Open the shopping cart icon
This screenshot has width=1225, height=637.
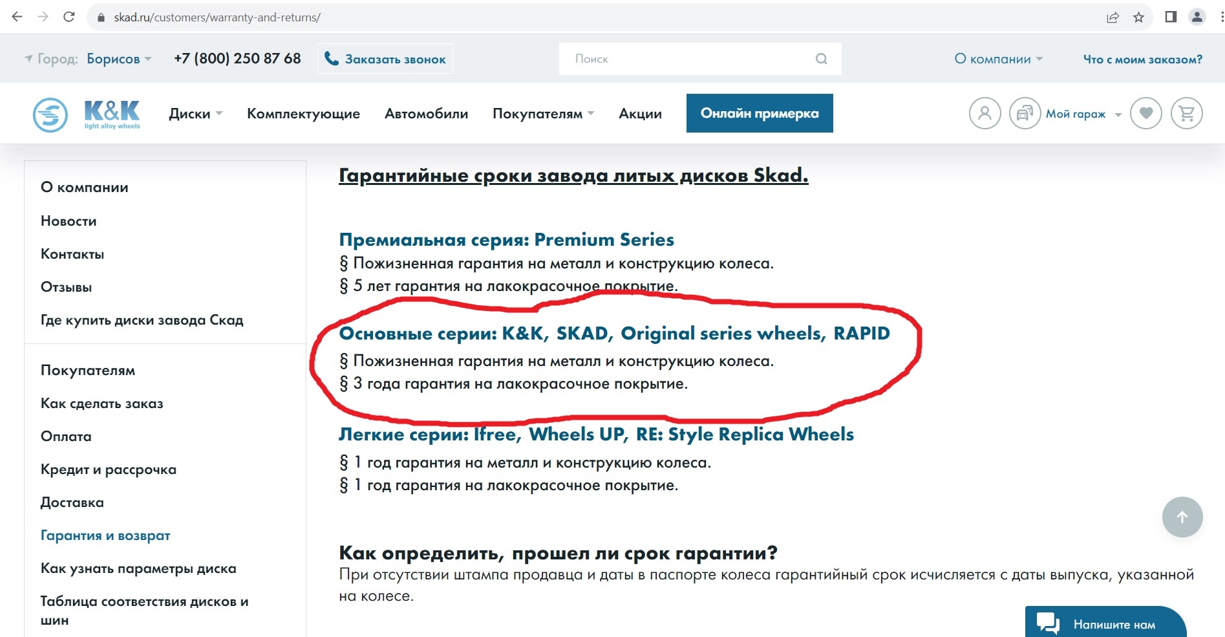1187,114
